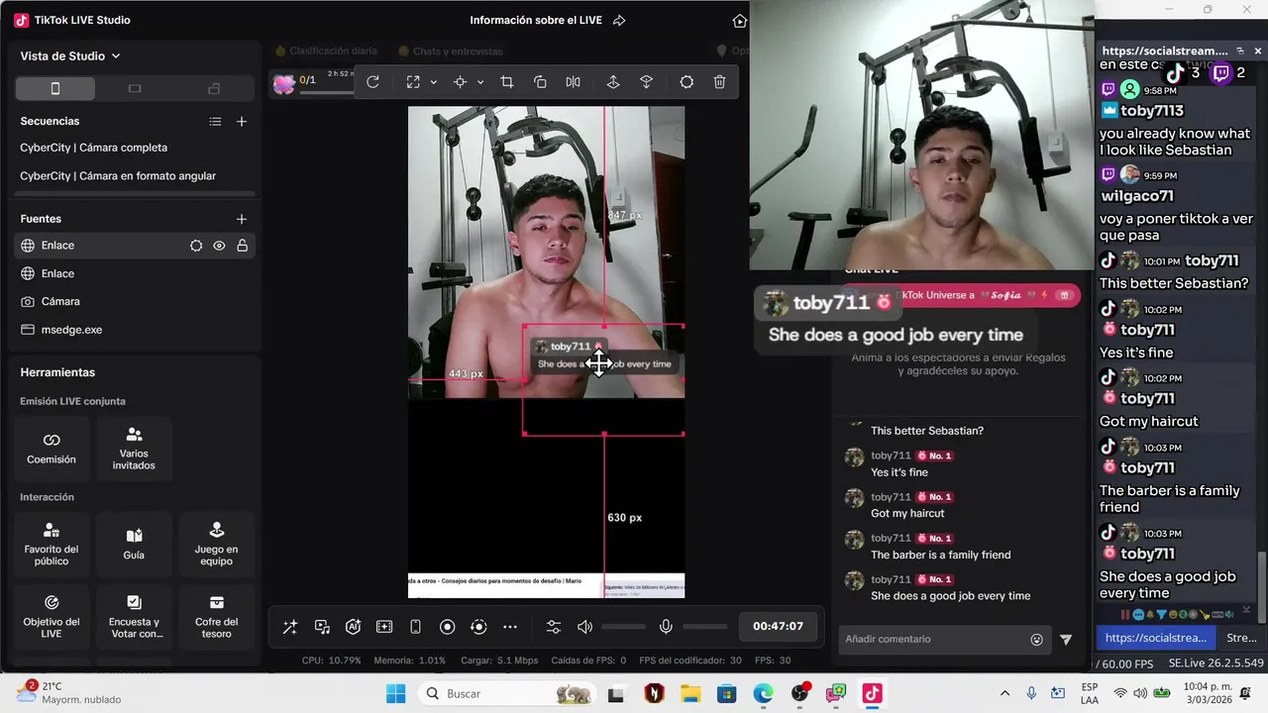Select the https://socialstrea... dock tab
This screenshot has height=713, width=1268.
click(1156, 638)
